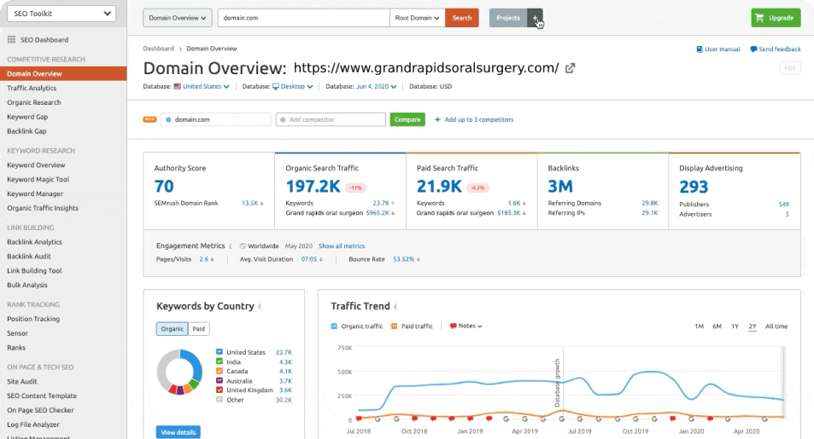The width and height of the screenshot is (814, 439).
Task: Click the Desktop monitor icon in the Database row
Action: pyautogui.click(x=276, y=87)
